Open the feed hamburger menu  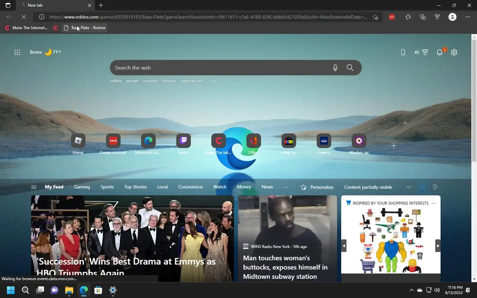coord(34,187)
